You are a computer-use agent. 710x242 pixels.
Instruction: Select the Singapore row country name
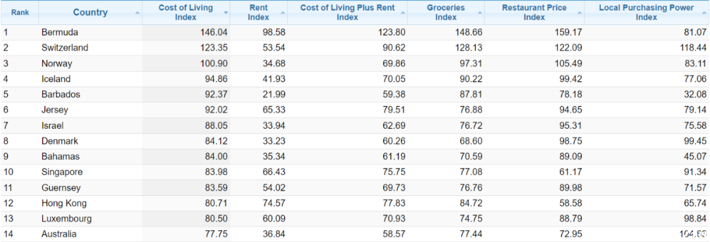[62, 172]
